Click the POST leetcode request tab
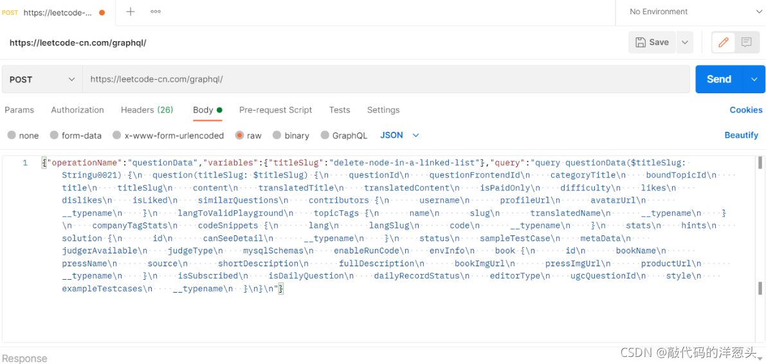Screen dimensions: 766x364 [x=54, y=12]
